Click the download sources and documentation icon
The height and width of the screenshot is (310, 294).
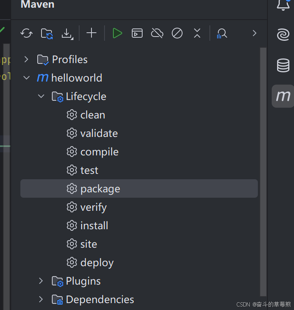pyautogui.click(x=67, y=34)
